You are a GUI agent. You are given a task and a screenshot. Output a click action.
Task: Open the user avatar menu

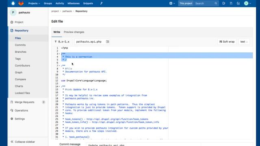[x=247, y=3]
